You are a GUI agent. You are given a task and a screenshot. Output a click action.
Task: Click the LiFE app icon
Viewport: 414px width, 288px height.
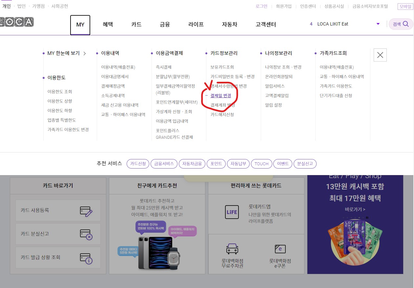pyautogui.click(x=232, y=212)
